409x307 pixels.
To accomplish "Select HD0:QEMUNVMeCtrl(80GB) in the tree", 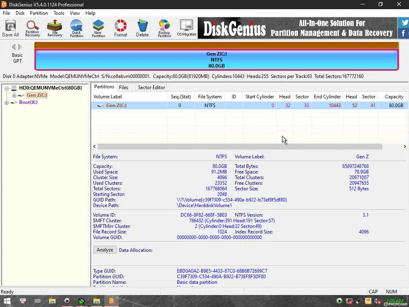I will [50, 88].
